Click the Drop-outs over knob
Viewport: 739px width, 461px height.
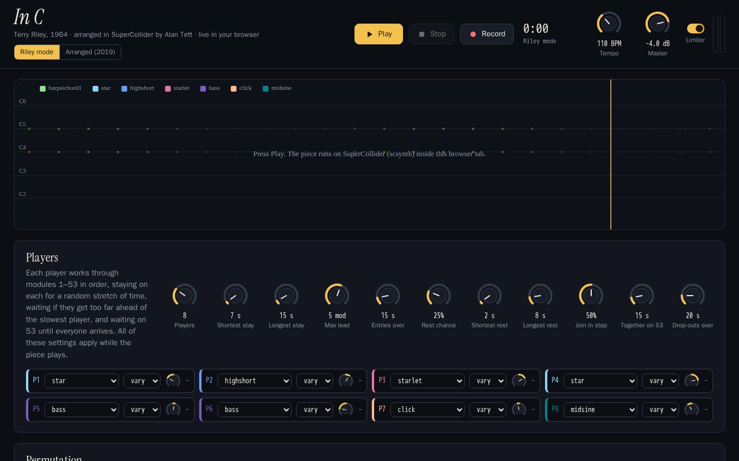pyautogui.click(x=693, y=296)
